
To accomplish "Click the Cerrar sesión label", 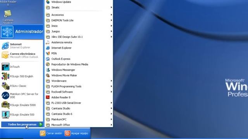I will coord(54,133).
